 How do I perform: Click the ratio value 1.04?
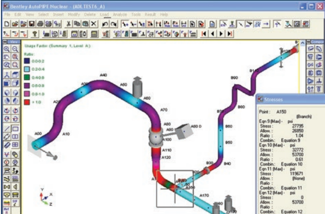[299, 135]
